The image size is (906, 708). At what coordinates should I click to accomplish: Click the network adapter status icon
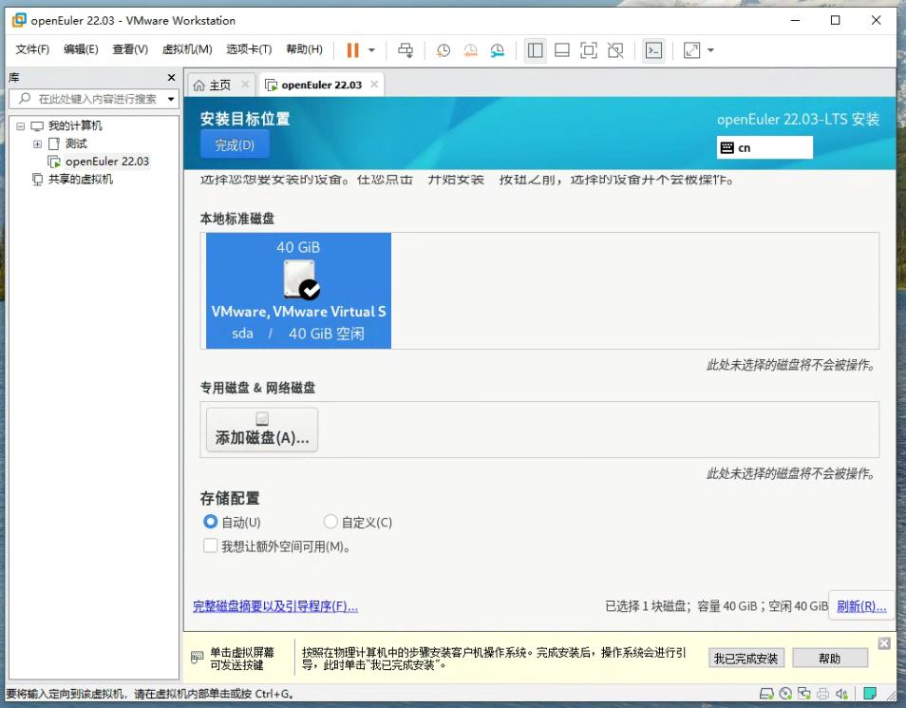pos(803,694)
